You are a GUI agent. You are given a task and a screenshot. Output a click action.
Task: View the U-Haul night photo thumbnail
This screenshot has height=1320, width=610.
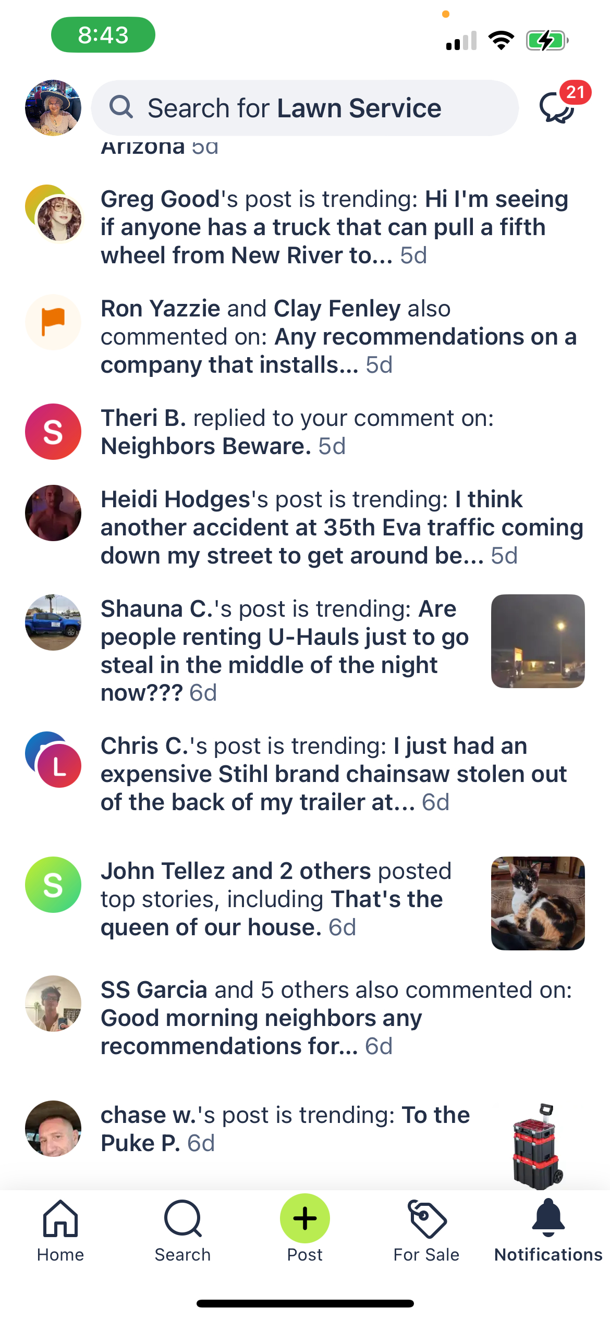[538, 641]
